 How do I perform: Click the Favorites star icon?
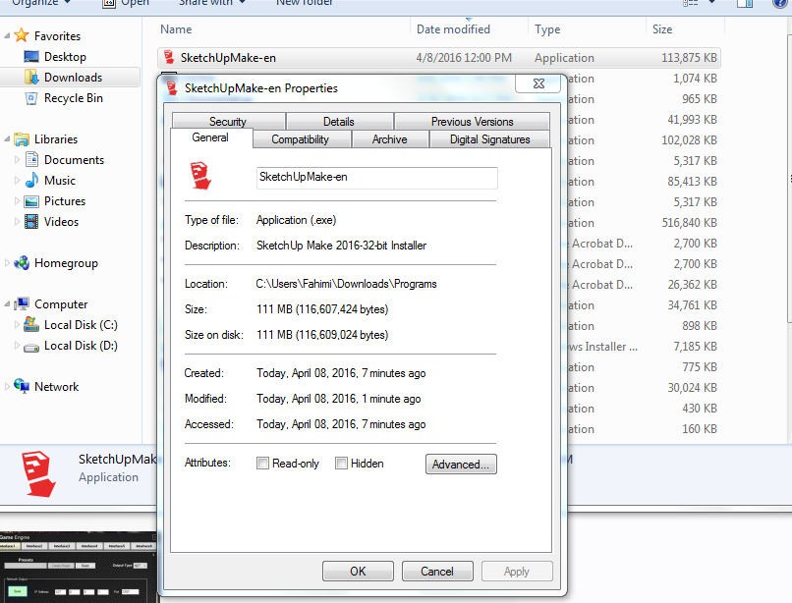[22, 35]
